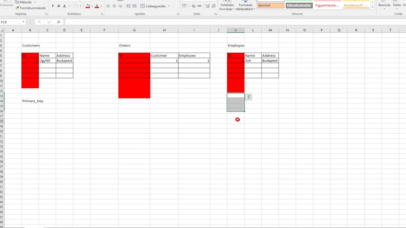Toggle italic with the D button
The height and width of the screenshot is (228, 406).
pyautogui.click(x=59, y=6)
